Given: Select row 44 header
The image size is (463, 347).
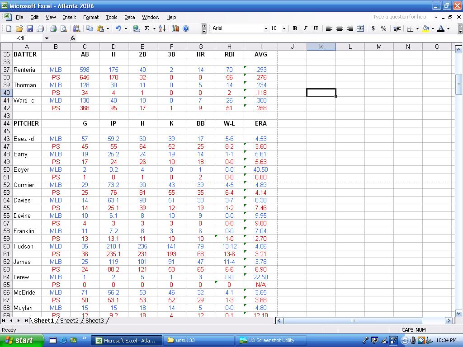Looking at the screenshot, I should 6,123.
